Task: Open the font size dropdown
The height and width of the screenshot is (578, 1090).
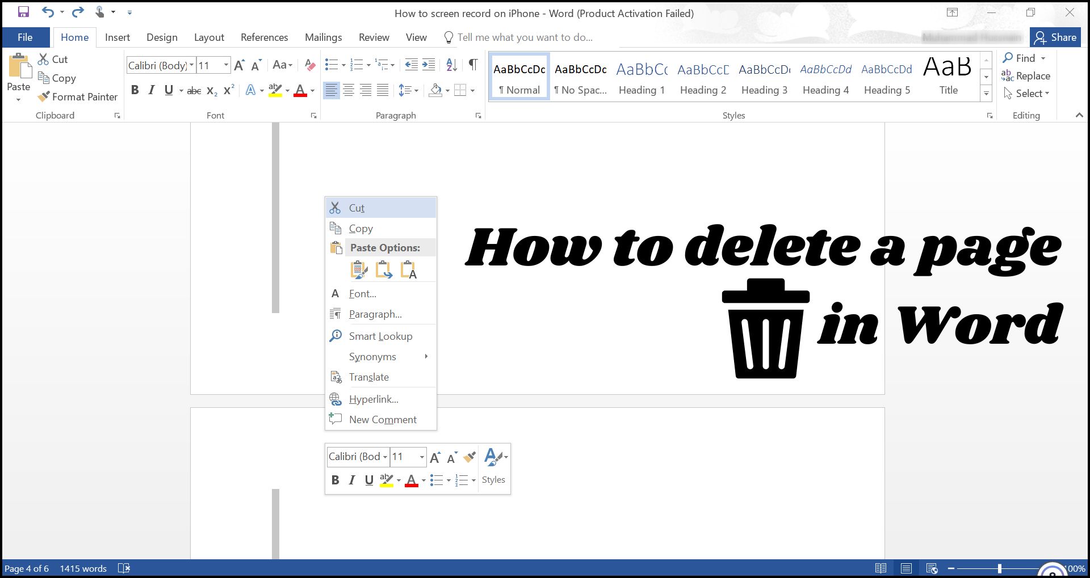Action: coord(226,65)
